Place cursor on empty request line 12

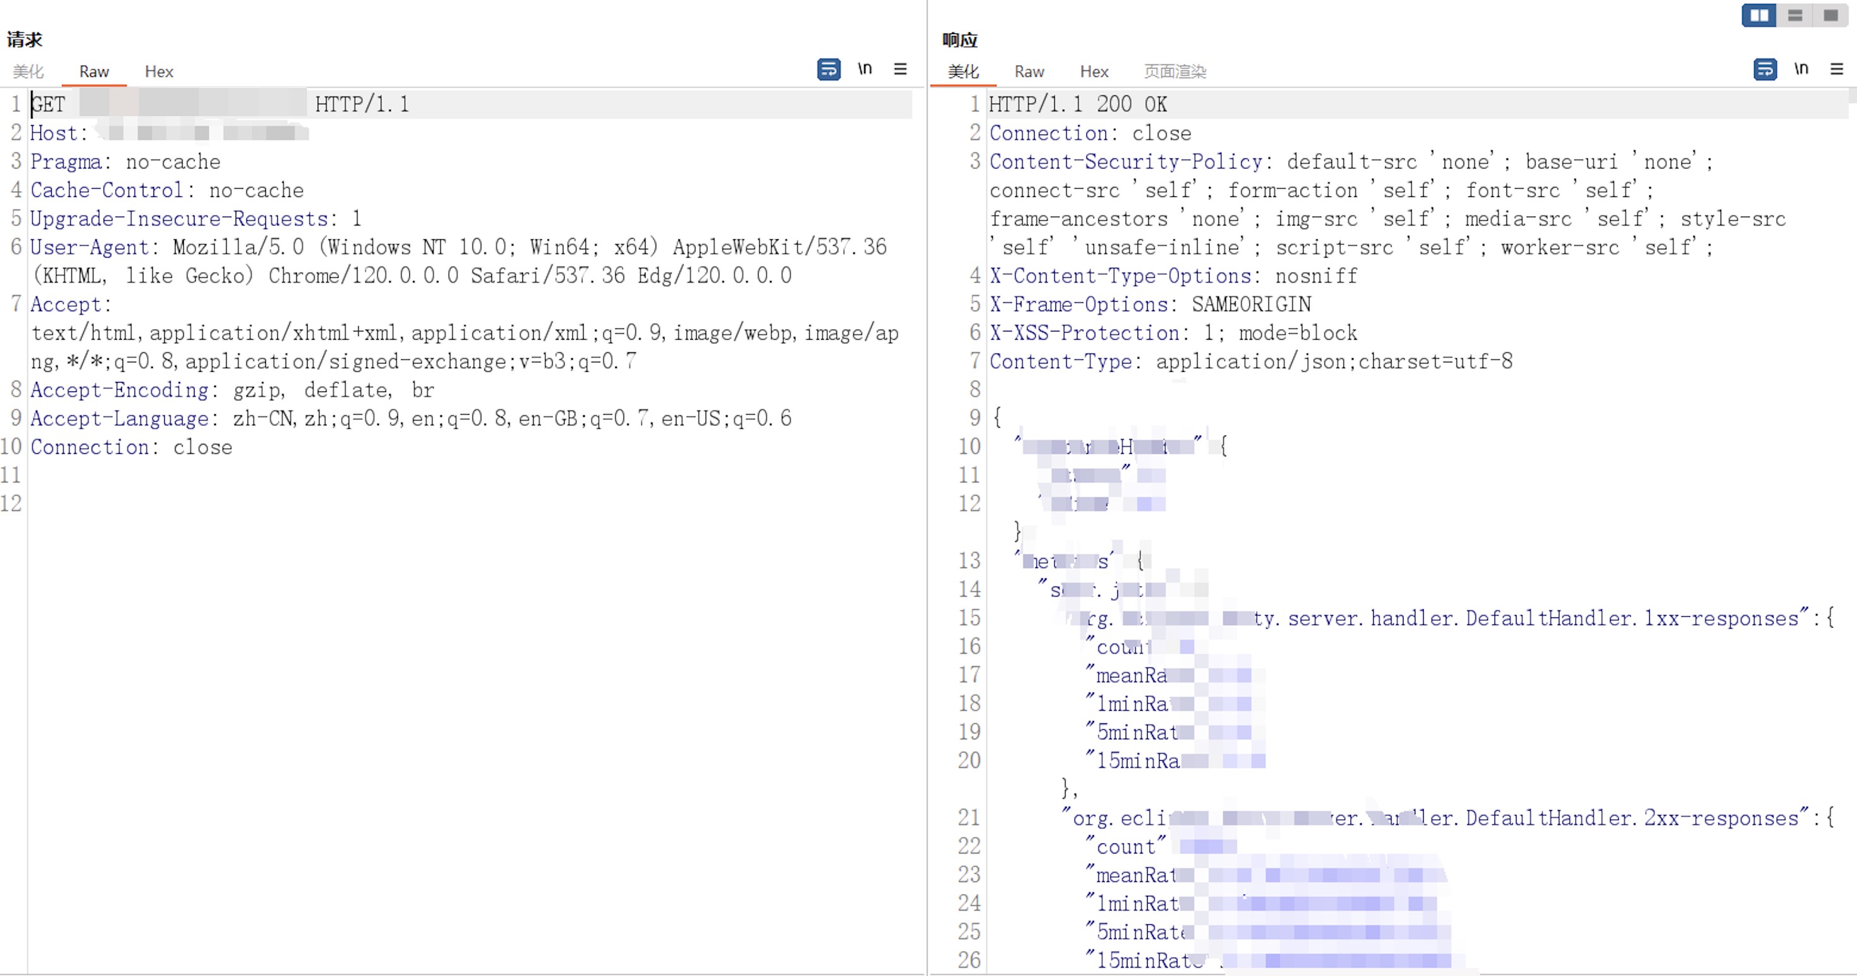pos(471,504)
